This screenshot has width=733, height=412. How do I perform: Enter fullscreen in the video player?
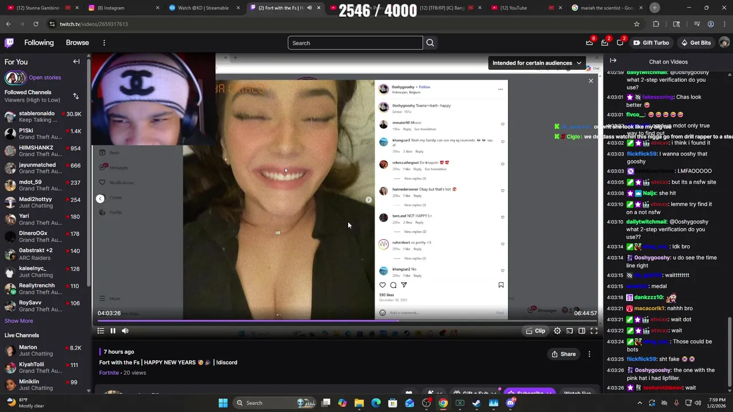coord(594,331)
